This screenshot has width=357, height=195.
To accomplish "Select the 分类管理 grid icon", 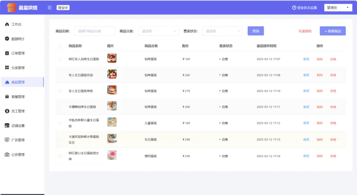I will (7, 68).
